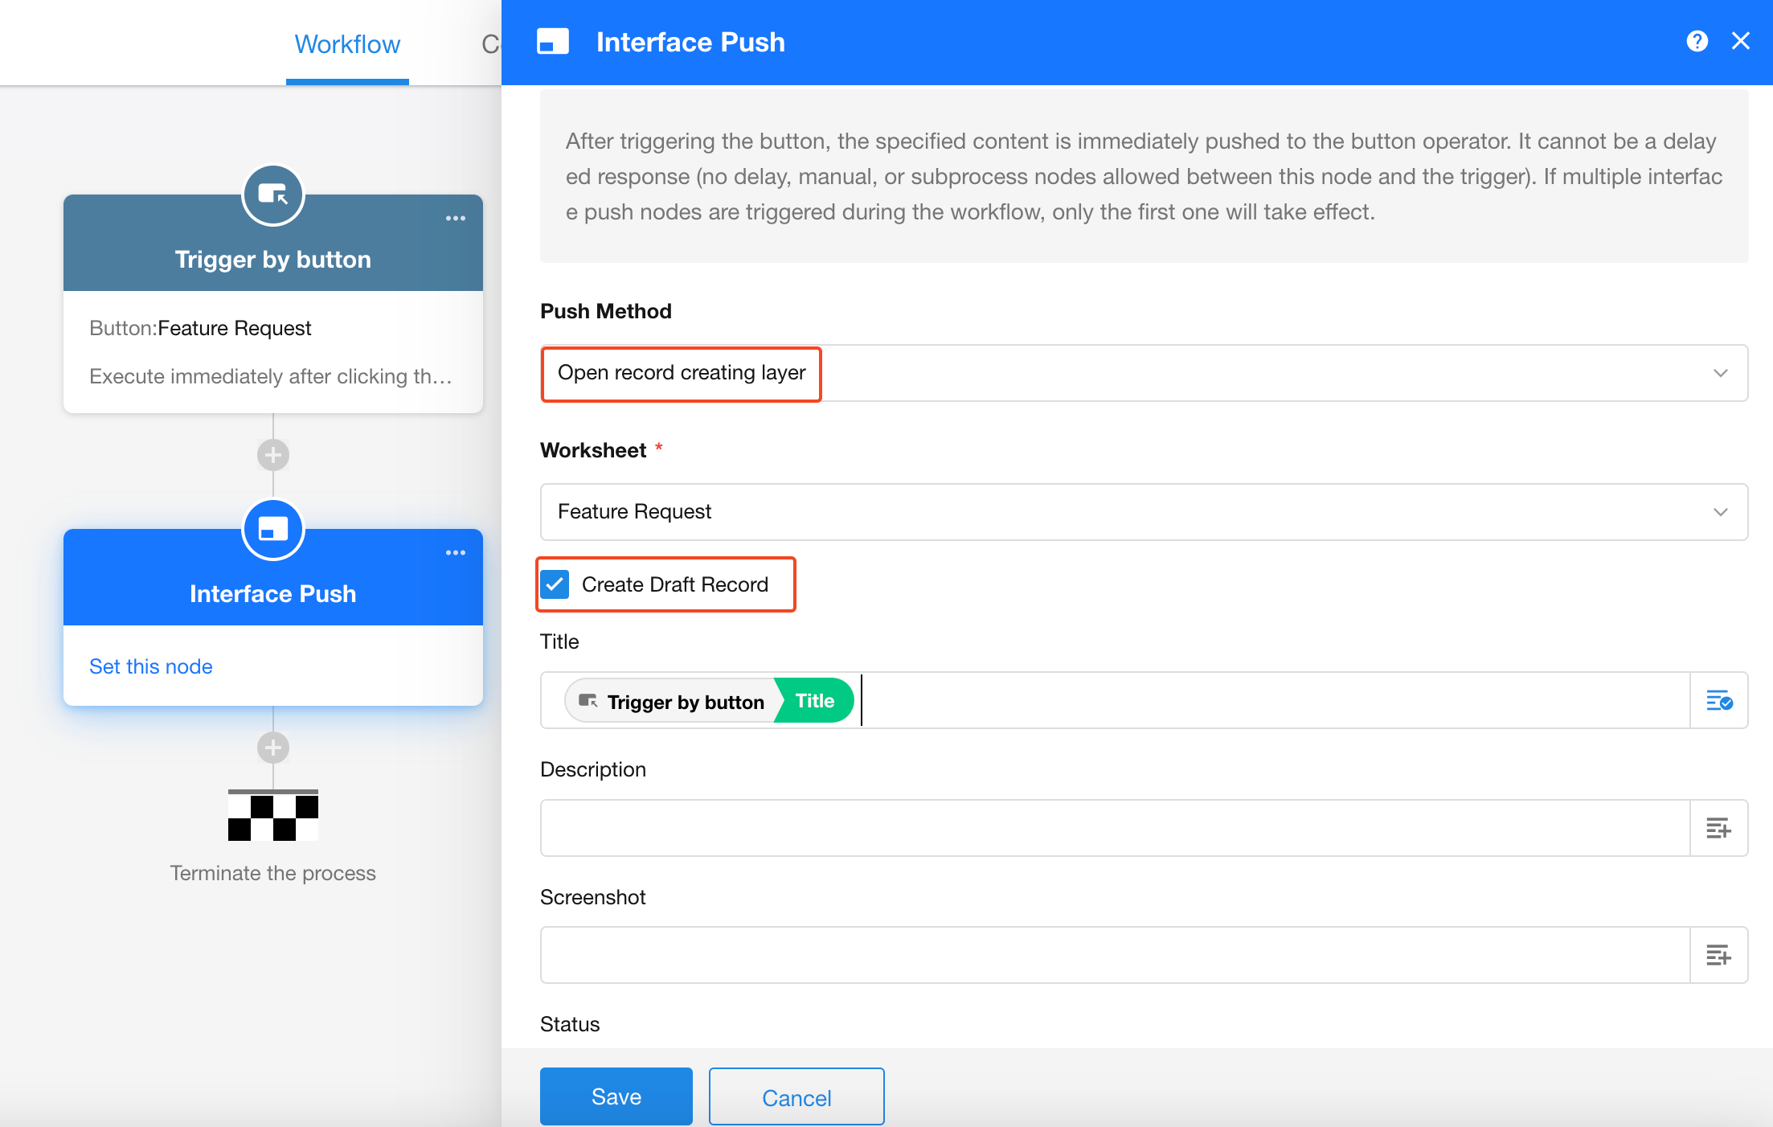Open Interface Push node options menu
This screenshot has height=1127, width=1773.
456,553
